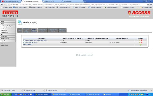Click the Aplicar button
This screenshot has height=96, width=153.
coord(83,55)
